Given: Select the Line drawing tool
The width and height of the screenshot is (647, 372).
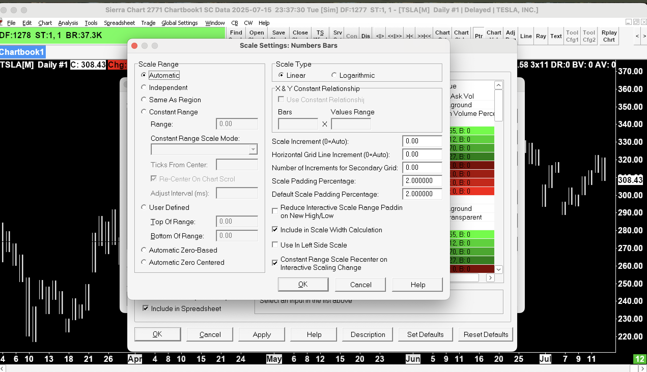Looking at the screenshot, I should [x=526, y=36].
